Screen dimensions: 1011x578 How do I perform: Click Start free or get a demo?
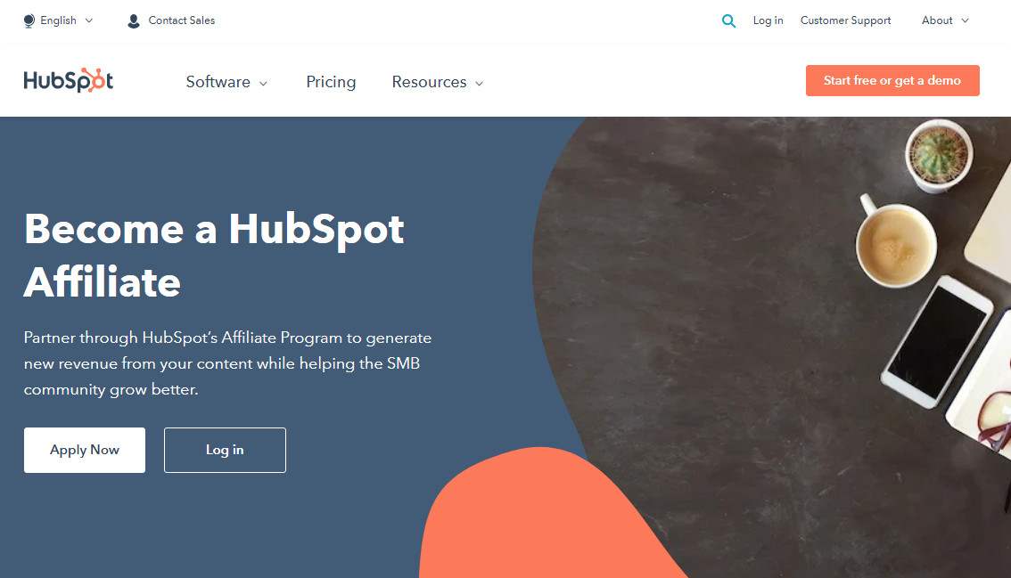click(x=892, y=80)
